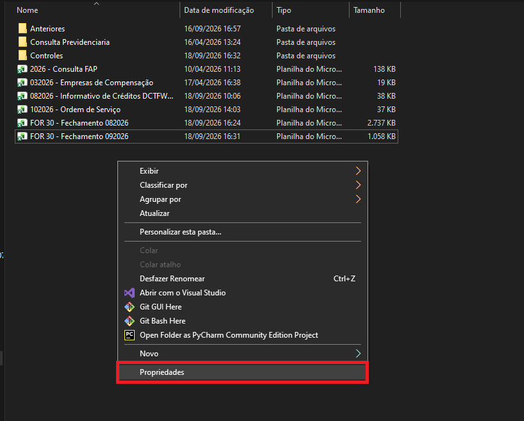Expand the Agrupar por submenu arrow

(358, 199)
